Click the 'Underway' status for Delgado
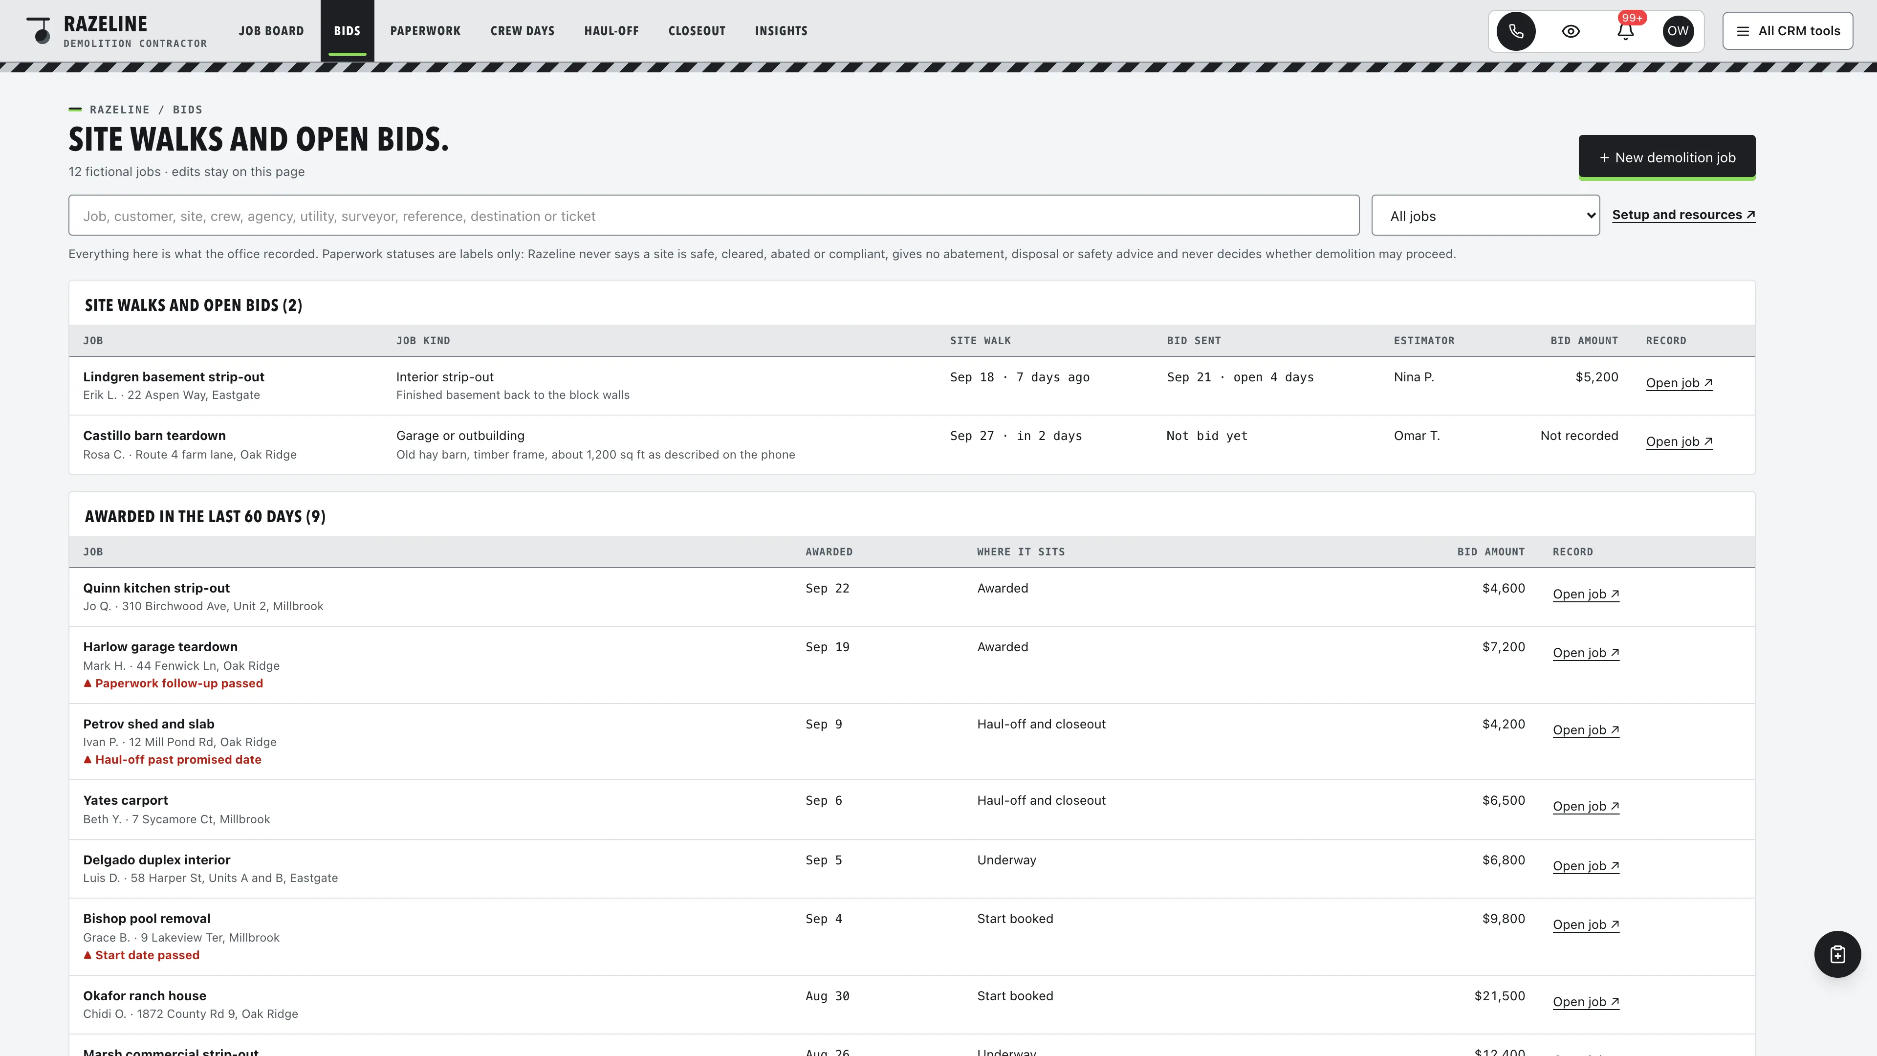Viewport: 1877px width, 1056px height. [1006, 860]
